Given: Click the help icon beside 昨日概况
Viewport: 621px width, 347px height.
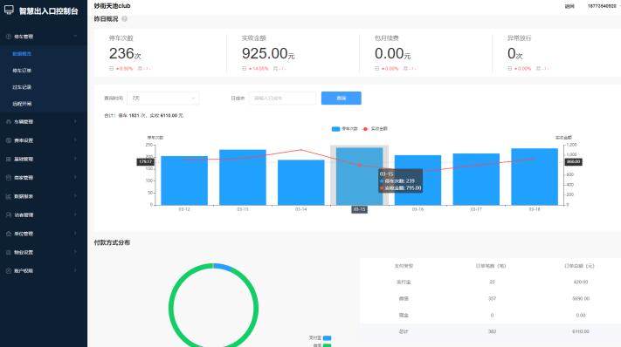Looking at the screenshot, I should pos(124,18).
